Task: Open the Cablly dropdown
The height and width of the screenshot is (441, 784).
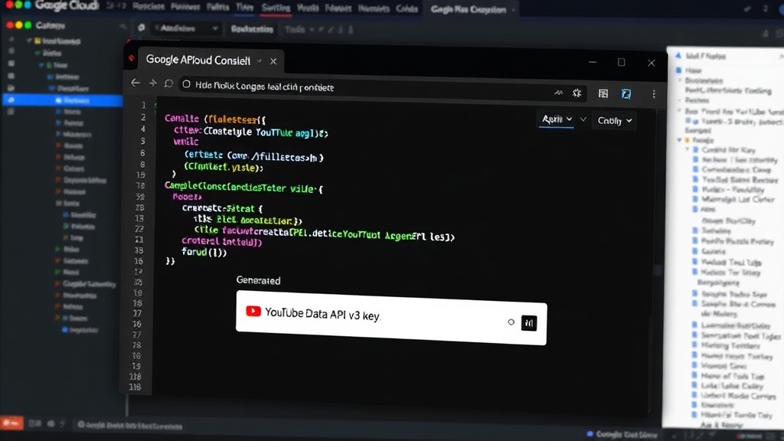Action: click(615, 120)
